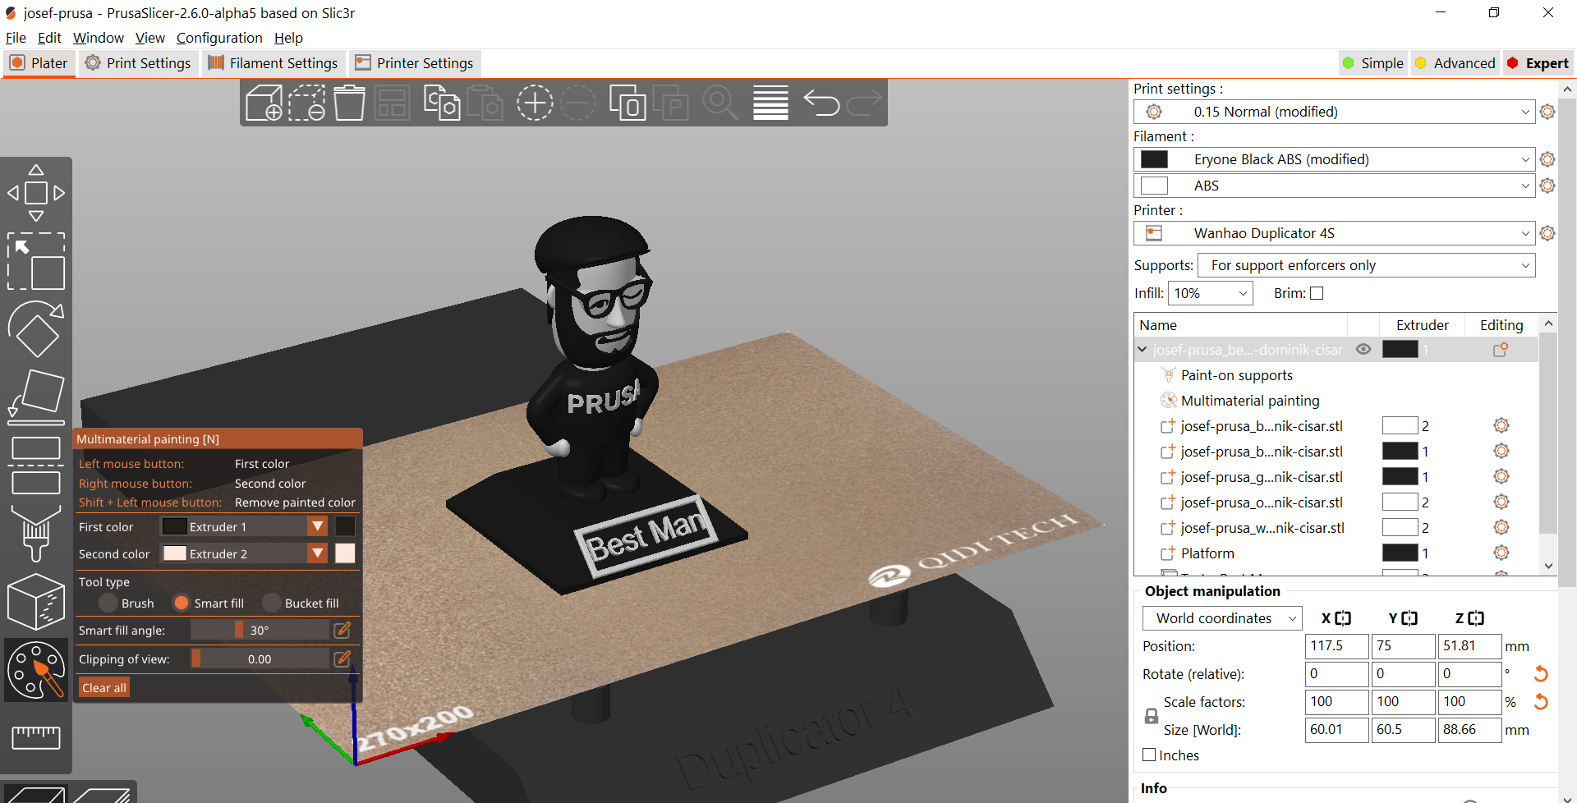Reset rotation with the orange arrow
Screen dimensions: 1577x803
[x=1541, y=674]
